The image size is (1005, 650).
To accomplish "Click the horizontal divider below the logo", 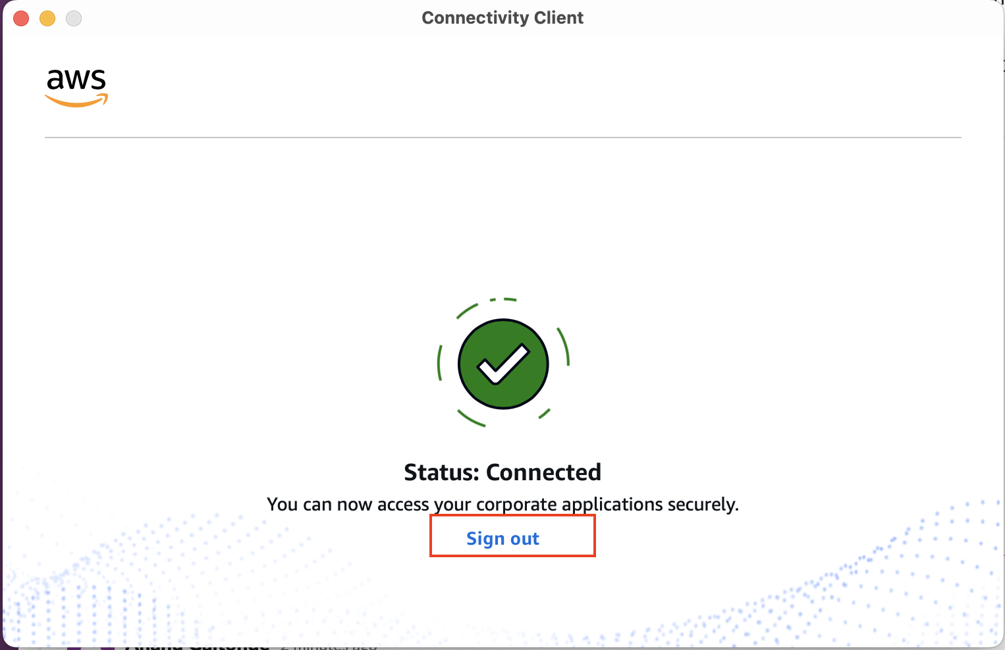I will tap(502, 137).
